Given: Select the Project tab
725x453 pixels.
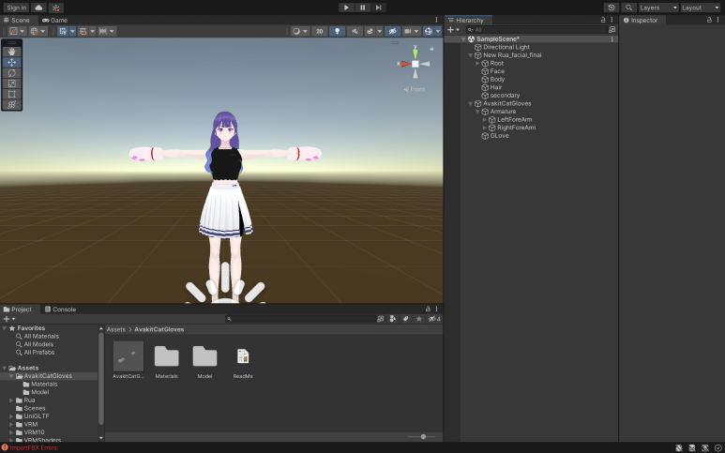Looking at the screenshot, I should click(18, 310).
